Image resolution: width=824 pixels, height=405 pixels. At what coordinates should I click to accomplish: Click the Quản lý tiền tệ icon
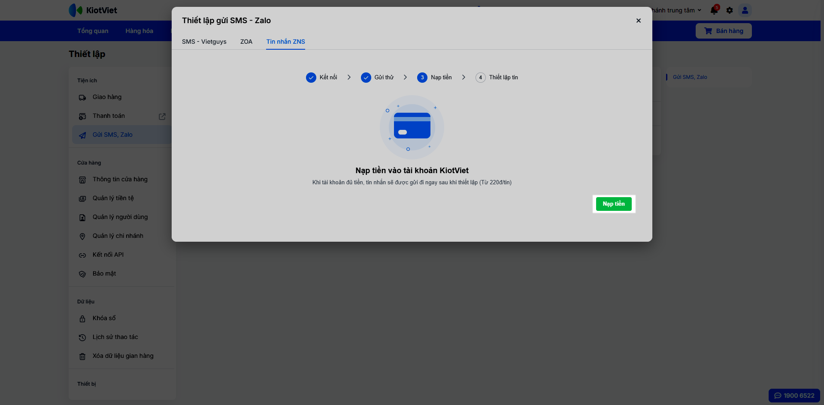(82, 198)
